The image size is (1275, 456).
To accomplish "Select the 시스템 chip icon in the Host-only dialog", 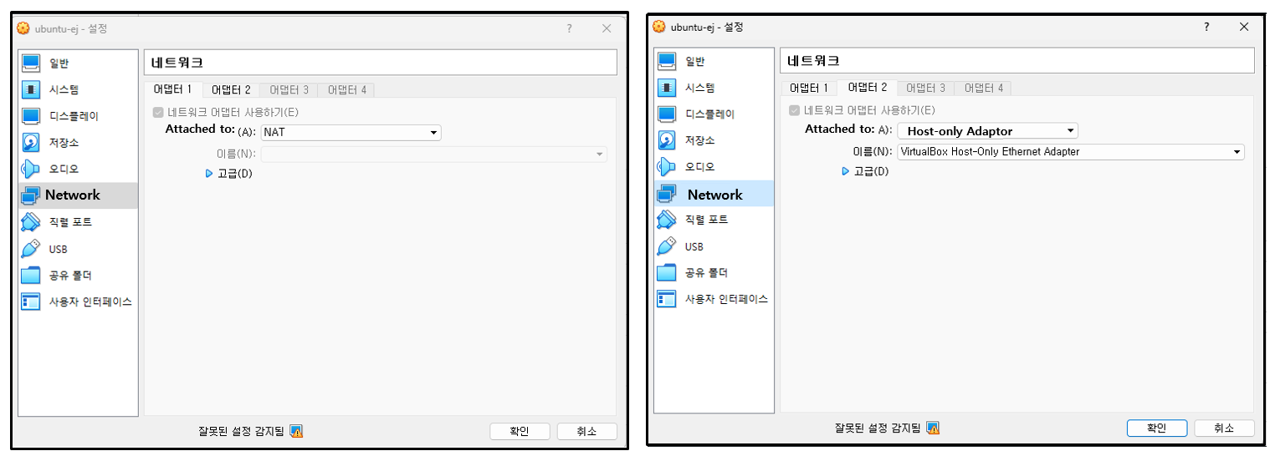I will coord(667,88).
